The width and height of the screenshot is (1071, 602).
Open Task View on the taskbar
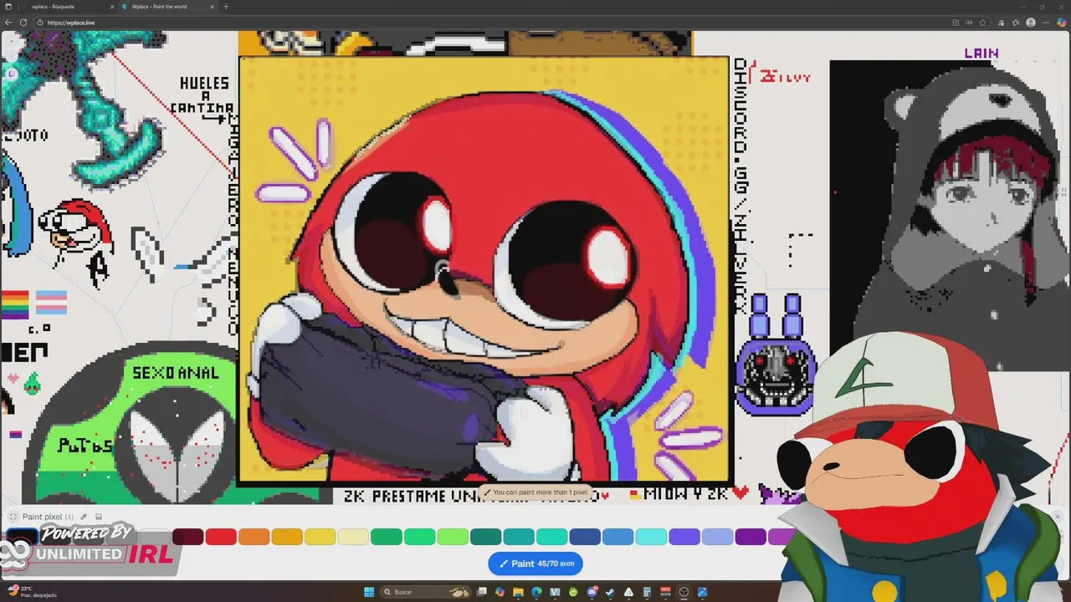point(481,592)
